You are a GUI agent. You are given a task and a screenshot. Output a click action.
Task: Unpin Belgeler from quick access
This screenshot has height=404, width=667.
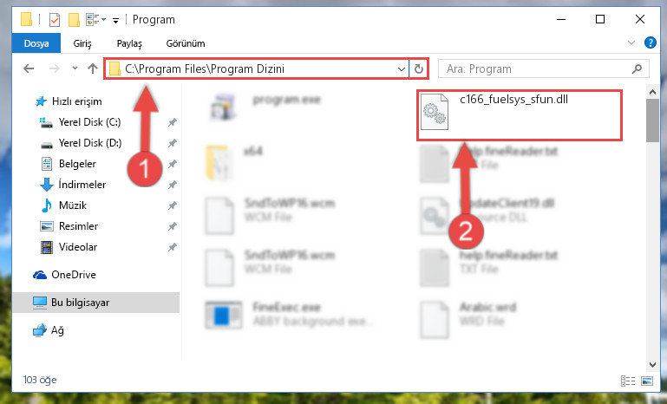coord(173,164)
